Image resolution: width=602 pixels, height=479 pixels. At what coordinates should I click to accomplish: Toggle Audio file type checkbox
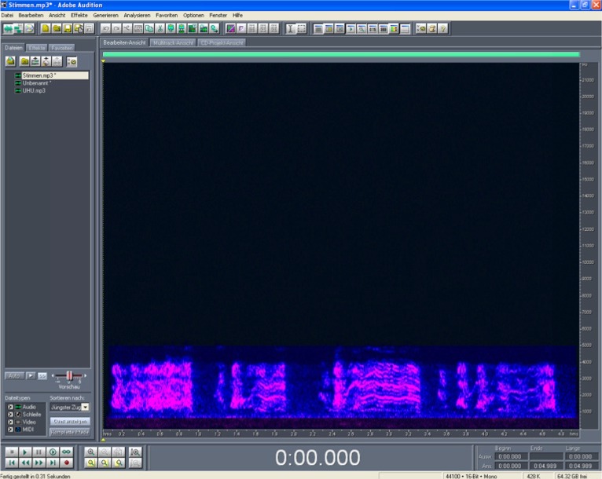[10, 407]
